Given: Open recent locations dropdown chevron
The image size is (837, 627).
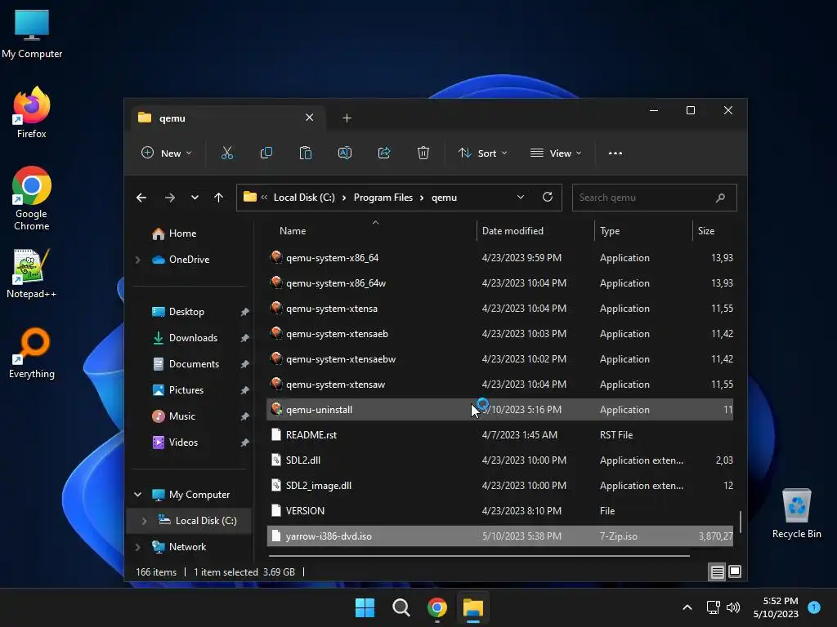Looking at the screenshot, I should [x=195, y=198].
